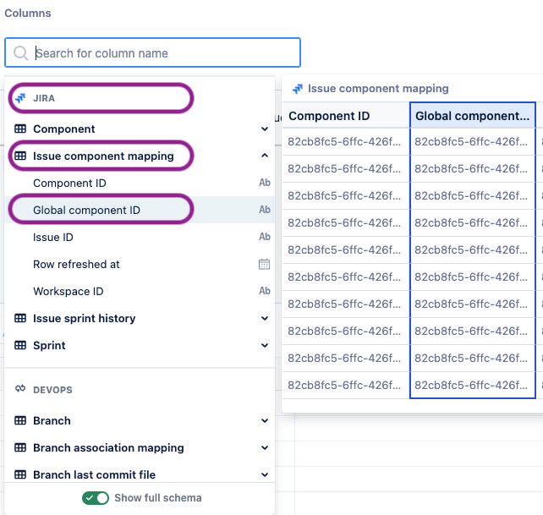
Task: Click table icon beside Issue component mapping
Action: coord(20,156)
